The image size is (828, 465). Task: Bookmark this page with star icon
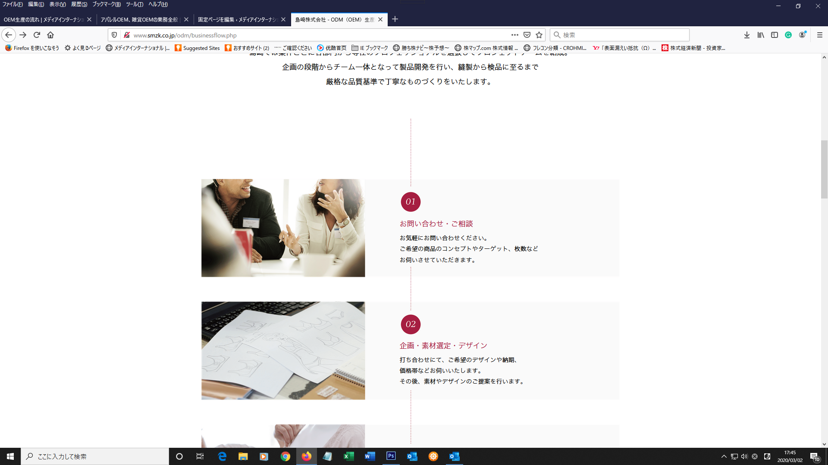pyautogui.click(x=539, y=35)
